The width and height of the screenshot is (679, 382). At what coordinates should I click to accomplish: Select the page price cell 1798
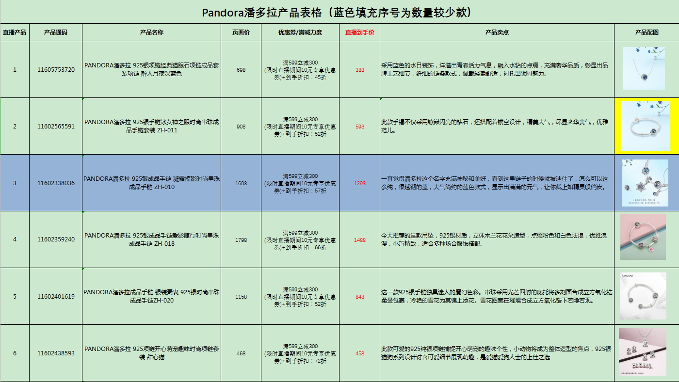241,239
